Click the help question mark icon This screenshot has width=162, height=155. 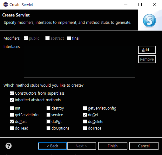coord(9,146)
